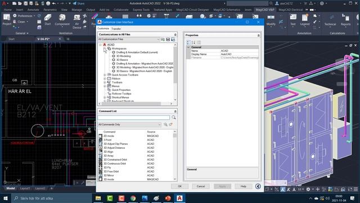
Task: Click the save customization files icon
Action: [168, 39]
